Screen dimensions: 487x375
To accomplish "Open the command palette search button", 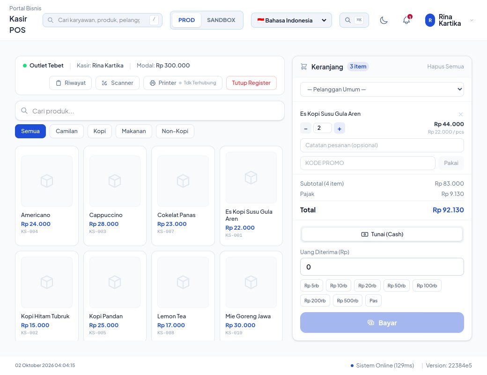I will click(354, 20).
